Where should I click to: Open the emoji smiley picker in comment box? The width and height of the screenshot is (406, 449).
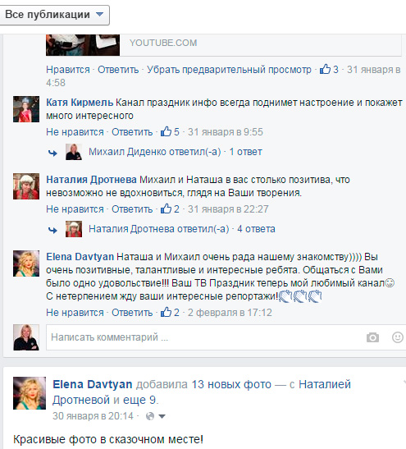[398, 337]
